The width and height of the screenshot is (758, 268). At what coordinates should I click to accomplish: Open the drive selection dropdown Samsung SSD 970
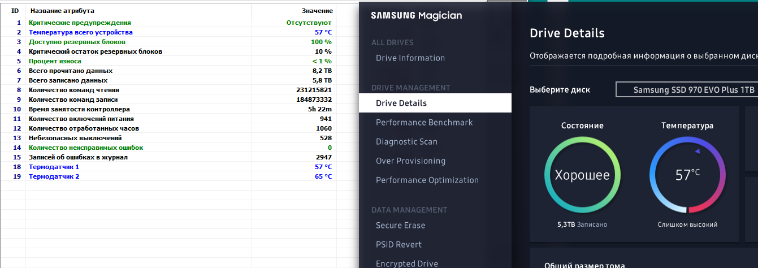(686, 90)
